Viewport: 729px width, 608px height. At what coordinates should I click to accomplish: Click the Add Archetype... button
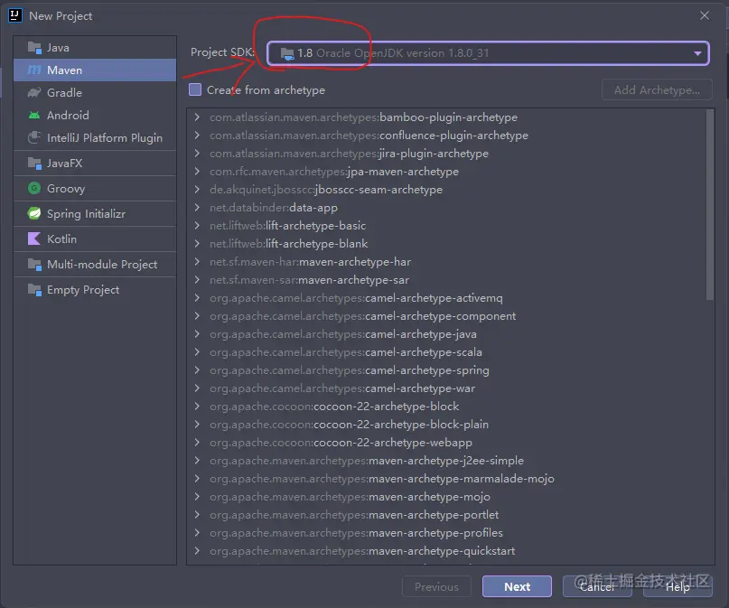click(657, 89)
